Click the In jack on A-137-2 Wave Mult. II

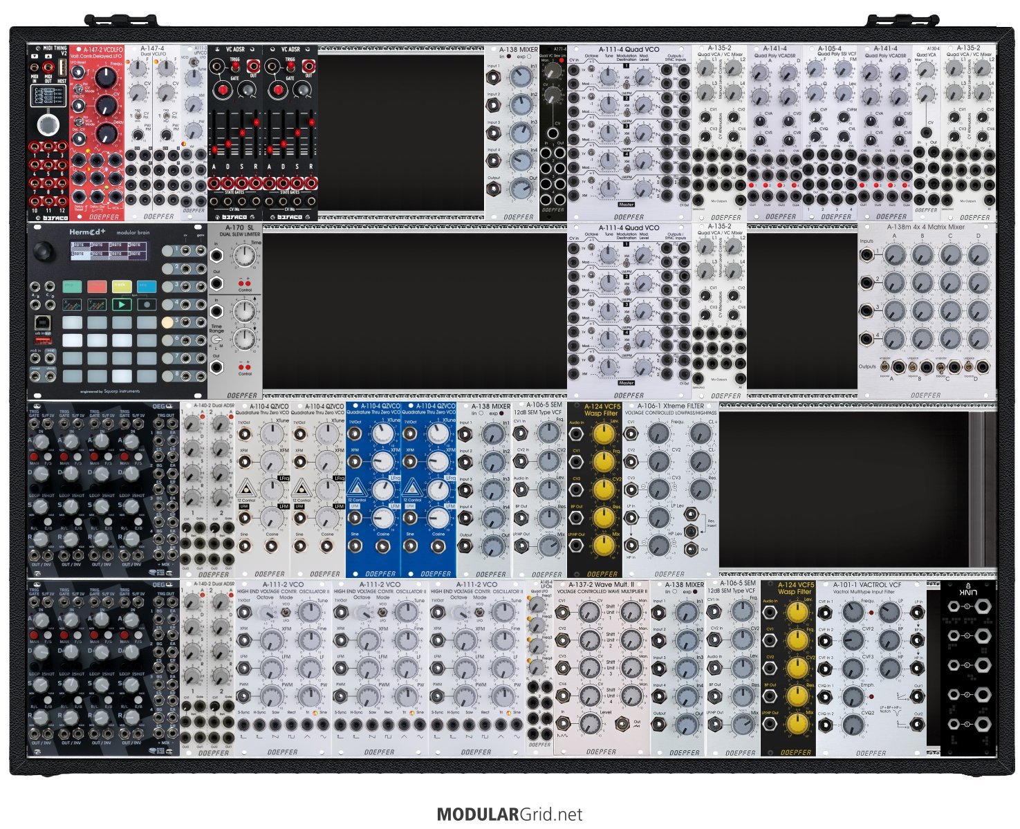(563, 723)
